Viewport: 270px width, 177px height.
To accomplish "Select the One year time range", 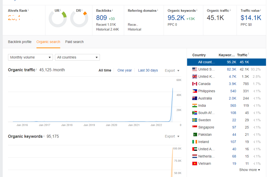I will 124,70.
